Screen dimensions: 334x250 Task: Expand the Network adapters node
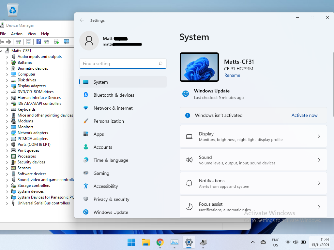tap(7, 133)
